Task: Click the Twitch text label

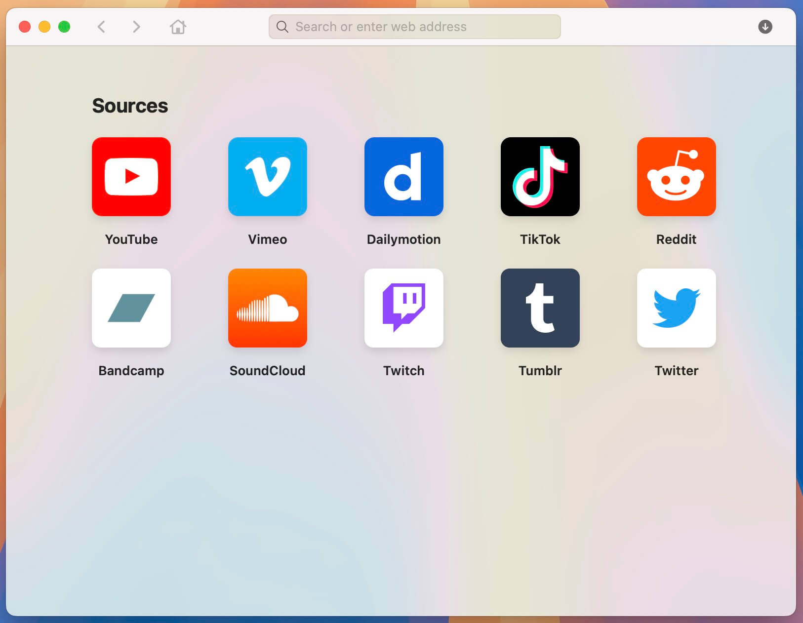Action: pyautogui.click(x=404, y=371)
